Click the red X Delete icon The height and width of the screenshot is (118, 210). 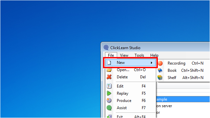pos(109,77)
